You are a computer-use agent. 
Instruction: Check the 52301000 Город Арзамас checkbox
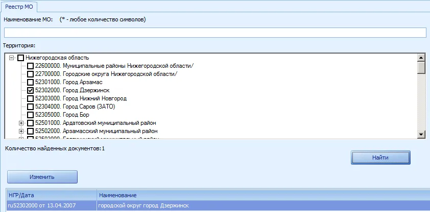(x=31, y=83)
